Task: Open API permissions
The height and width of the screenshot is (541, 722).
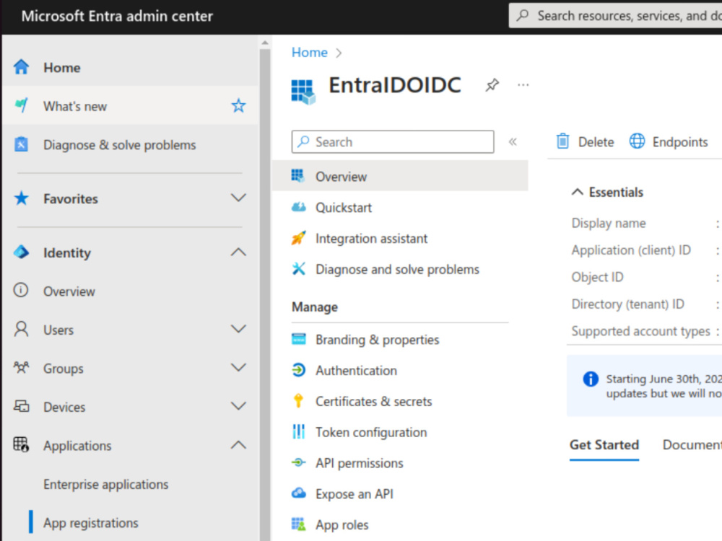Action: (359, 463)
